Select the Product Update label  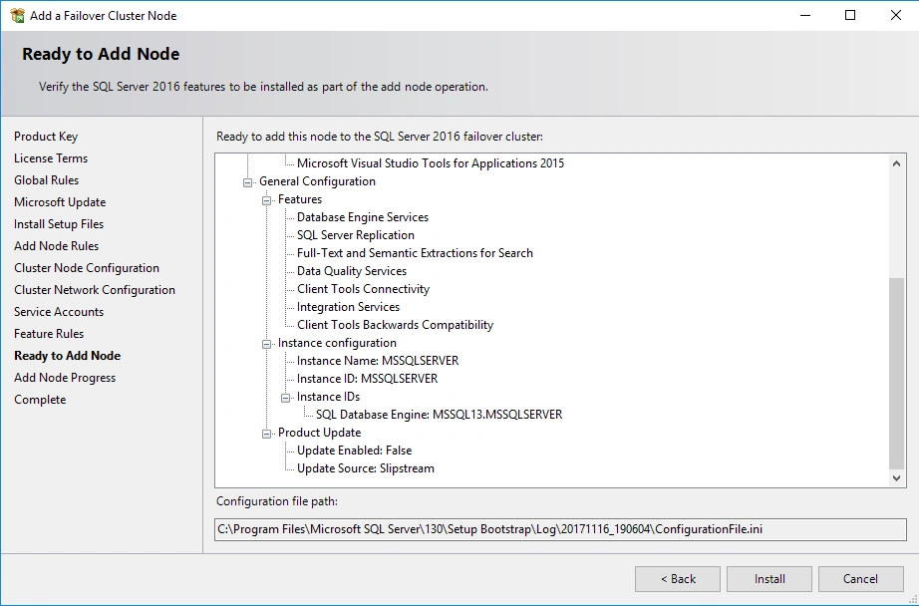319,433
